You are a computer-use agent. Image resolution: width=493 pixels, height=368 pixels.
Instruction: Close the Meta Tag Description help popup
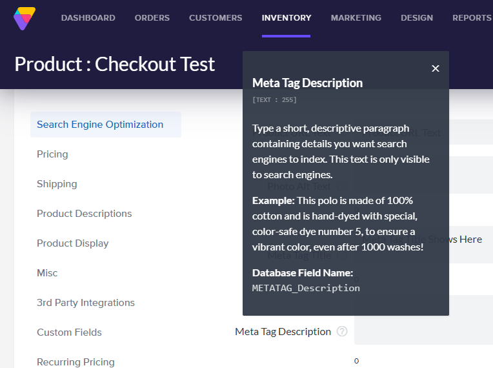[x=436, y=68]
